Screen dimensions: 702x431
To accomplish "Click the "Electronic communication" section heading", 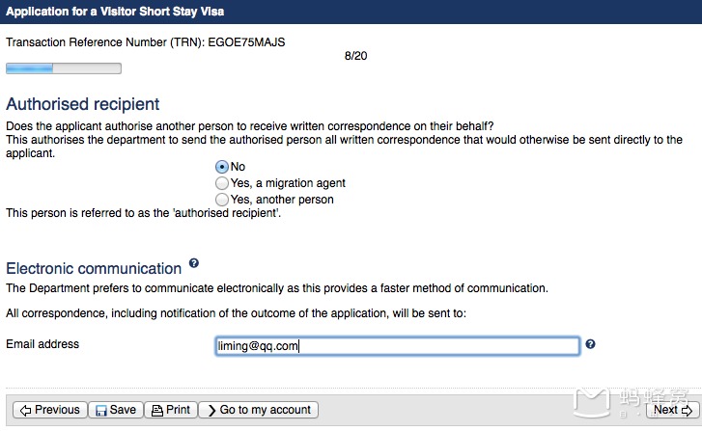I will (x=94, y=269).
